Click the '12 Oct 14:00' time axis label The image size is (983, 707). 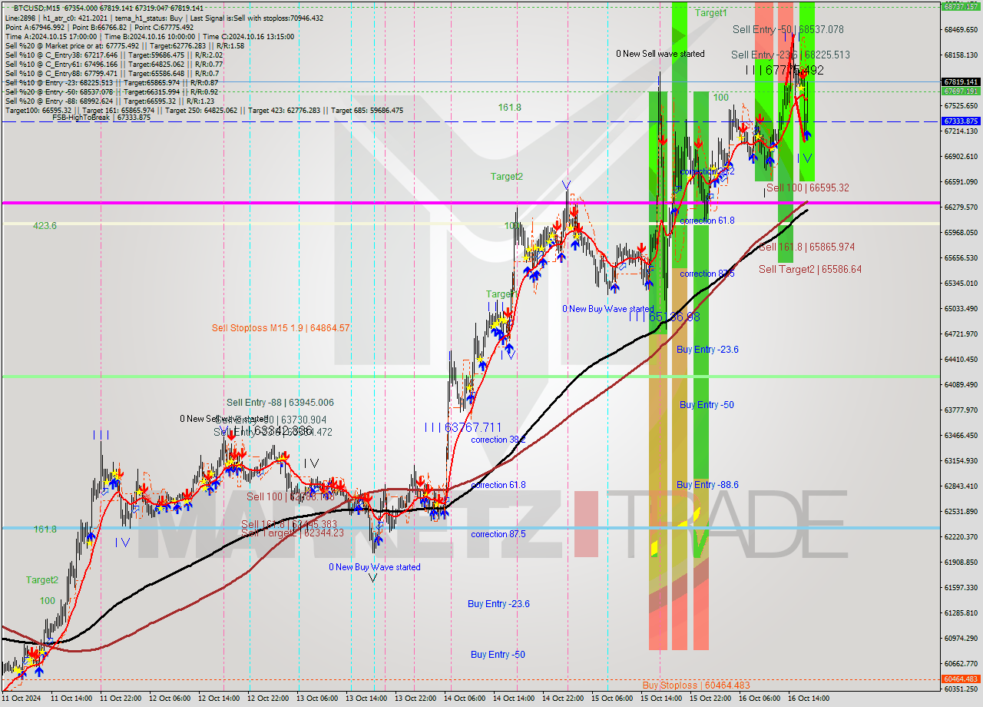pos(219,699)
